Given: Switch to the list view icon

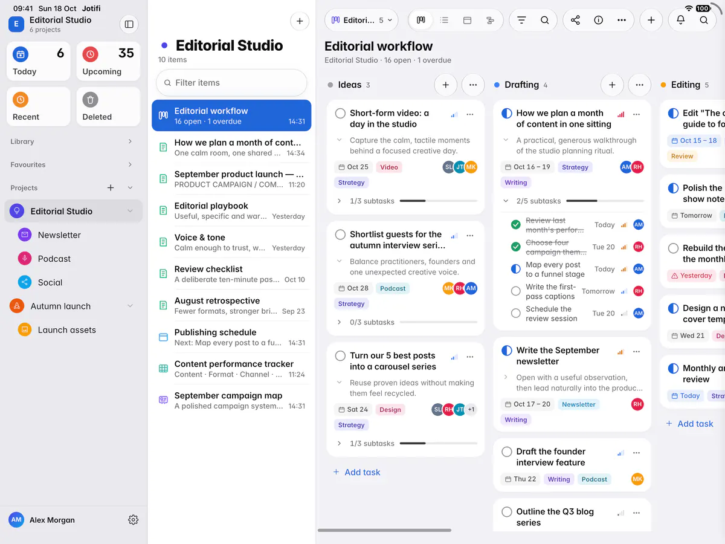Looking at the screenshot, I should [x=444, y=20].
